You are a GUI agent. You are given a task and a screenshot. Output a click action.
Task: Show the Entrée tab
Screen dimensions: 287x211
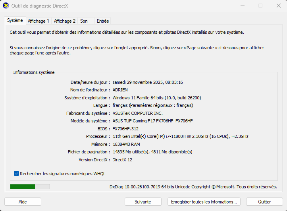coord(103,21)
